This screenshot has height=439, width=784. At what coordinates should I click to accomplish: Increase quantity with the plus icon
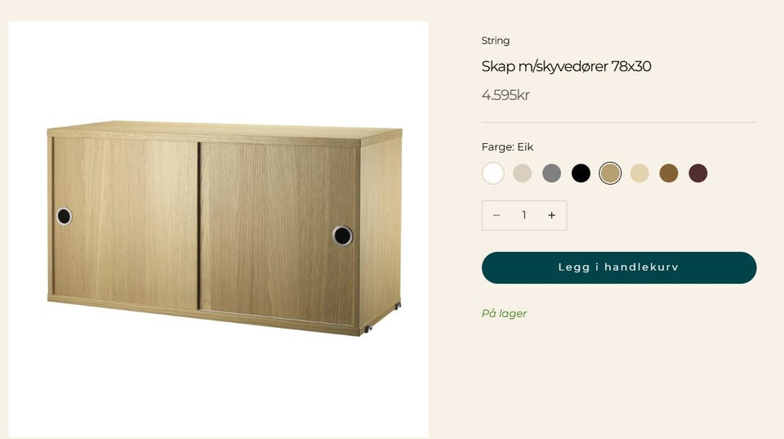(x=551, y=215)
